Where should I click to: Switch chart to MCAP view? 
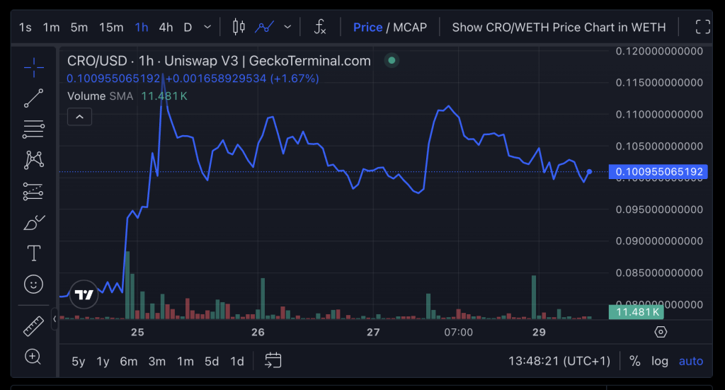410,28
